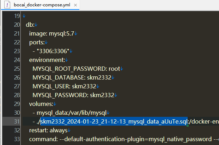219x145 pixels.
Task: Click the volumes: key
Action: [41, 104]
